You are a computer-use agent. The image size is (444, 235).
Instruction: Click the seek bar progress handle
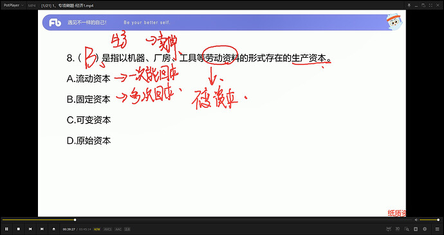tap(75, 220)
